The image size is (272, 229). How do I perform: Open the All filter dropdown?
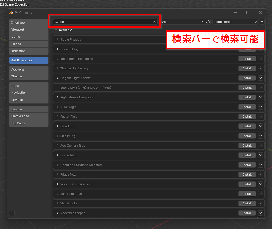click(183, 22)
